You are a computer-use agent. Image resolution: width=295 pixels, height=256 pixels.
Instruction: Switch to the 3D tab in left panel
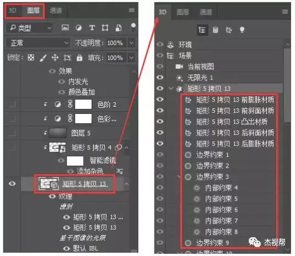[x=13, y=10]
